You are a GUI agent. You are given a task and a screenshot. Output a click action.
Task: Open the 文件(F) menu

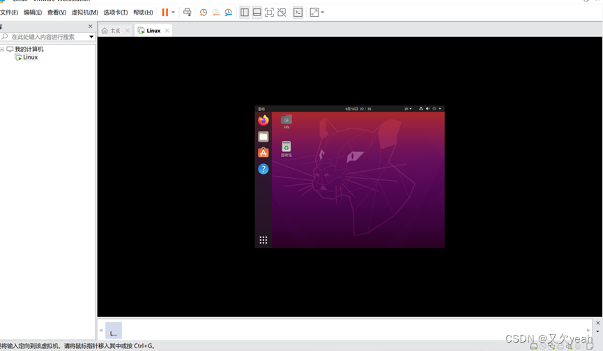click(x=9, y=13)
